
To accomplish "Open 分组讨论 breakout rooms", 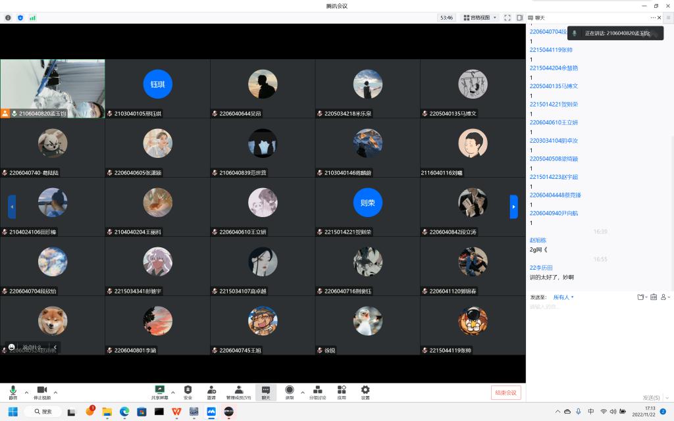I will (317, 392).
